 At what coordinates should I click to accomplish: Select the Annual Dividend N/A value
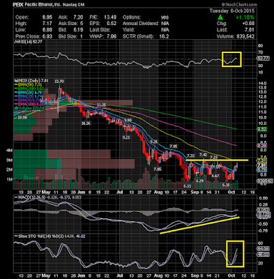[165, 24]
